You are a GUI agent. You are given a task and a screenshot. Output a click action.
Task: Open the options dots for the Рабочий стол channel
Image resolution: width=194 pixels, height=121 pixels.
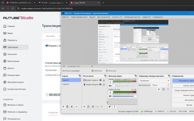coord(110,93)
